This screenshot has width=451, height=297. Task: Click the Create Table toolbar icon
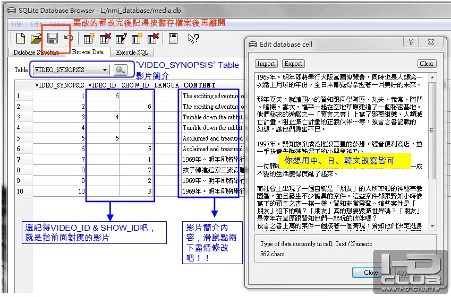click(x=89, y=38)
